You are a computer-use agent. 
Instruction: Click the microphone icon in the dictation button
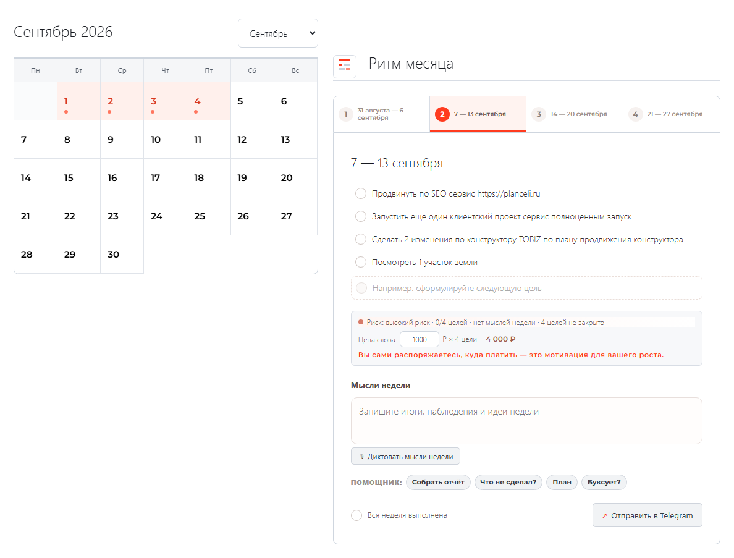362,457
